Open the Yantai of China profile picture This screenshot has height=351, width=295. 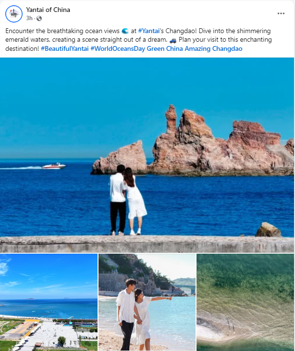point(14,14)
